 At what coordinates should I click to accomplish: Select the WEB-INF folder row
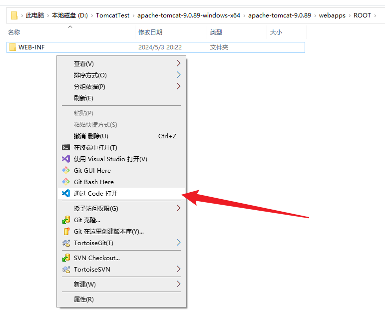[x=156, y=47]
